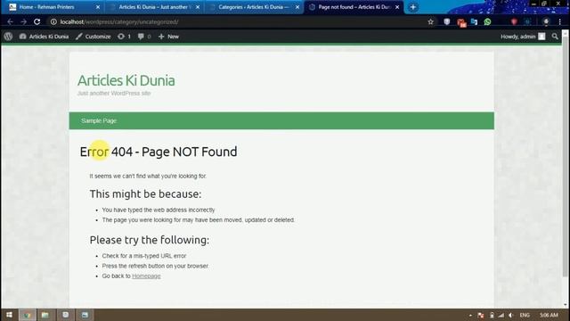This screenshot has width=570, height=321.
Task: Click the 5:06 AM taskbar clock
Action: pos(549,315)
